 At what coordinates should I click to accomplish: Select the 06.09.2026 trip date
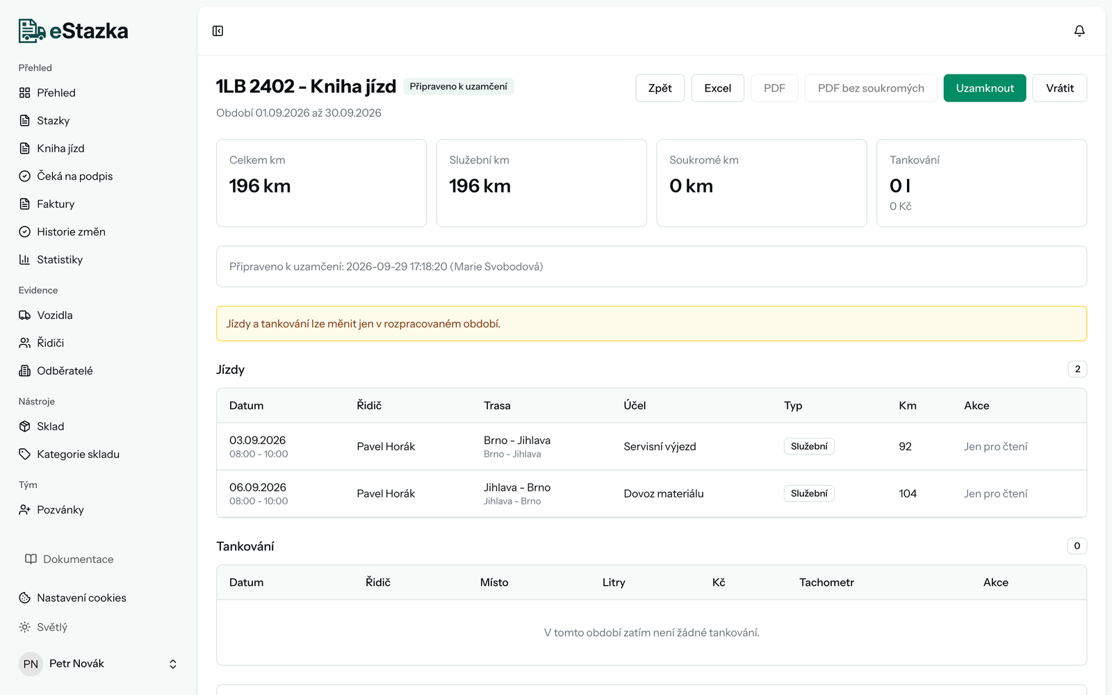coord(258,487)
